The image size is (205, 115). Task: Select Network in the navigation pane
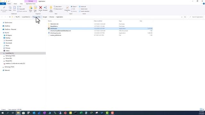7,70
